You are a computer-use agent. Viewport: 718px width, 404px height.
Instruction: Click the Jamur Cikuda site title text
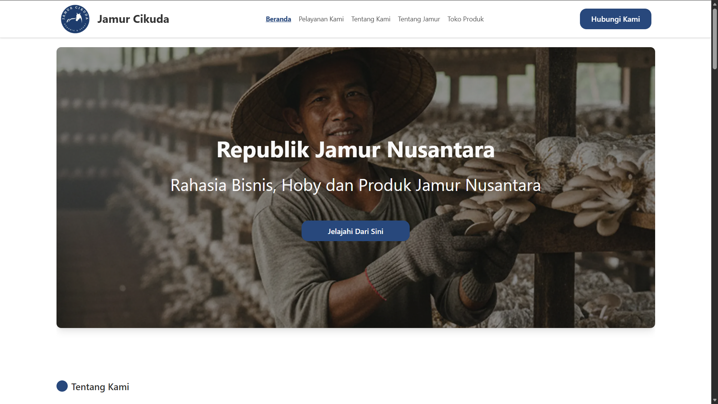click(x=133, y=19)
